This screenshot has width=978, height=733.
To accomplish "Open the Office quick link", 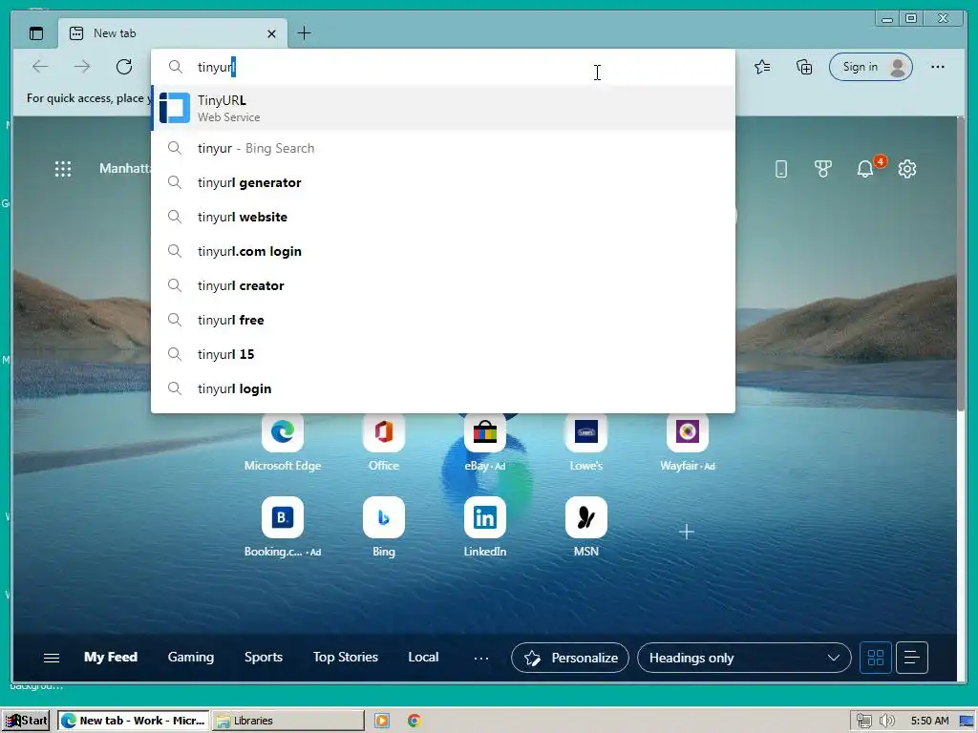I will click(384, 441).
